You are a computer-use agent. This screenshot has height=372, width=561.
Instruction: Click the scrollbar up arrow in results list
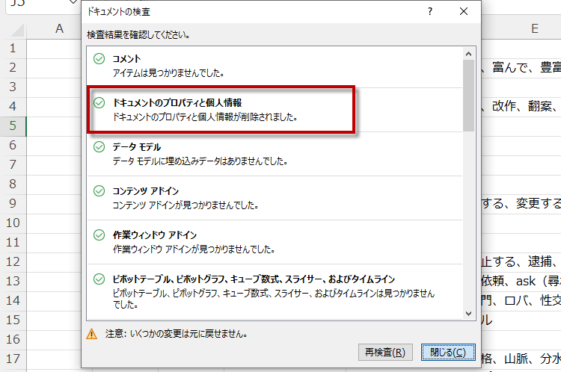(468, 54)
